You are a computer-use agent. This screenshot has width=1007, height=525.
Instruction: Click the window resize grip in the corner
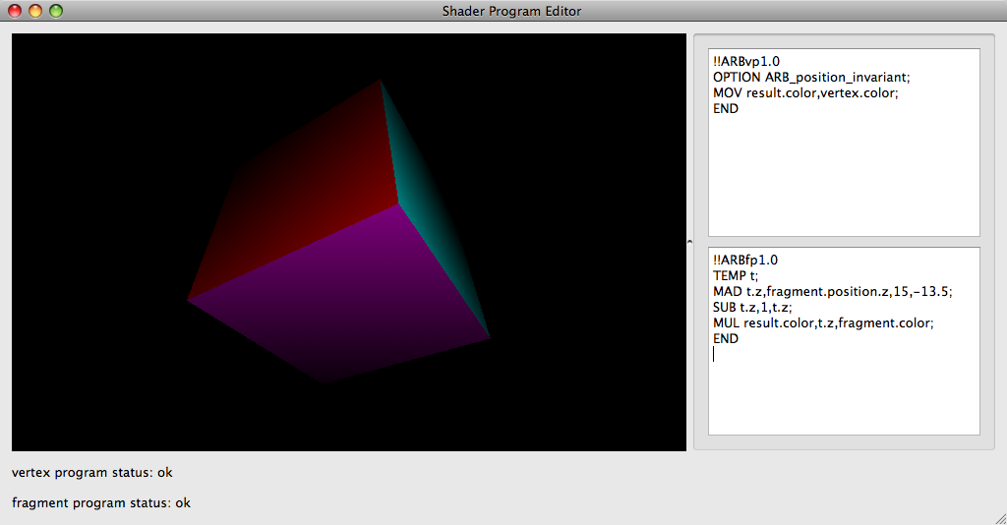tap(998, 516)
